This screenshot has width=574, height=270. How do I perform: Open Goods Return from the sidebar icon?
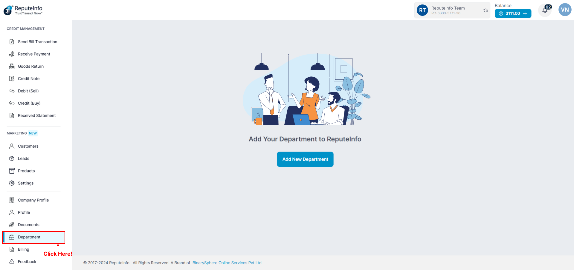point(12,66)
